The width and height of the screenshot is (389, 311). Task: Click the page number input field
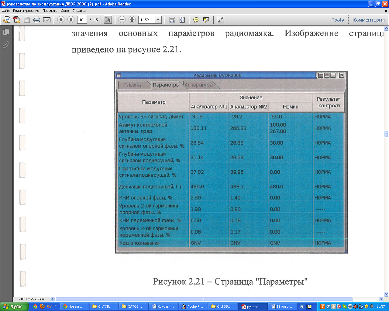pyautogui.click(x=82, y=20)
